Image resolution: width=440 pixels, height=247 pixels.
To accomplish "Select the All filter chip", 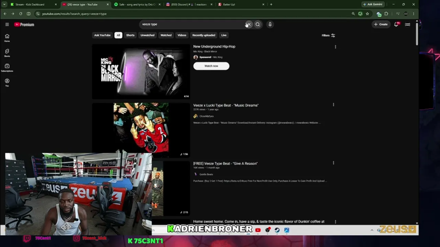I will coord(118,35).
